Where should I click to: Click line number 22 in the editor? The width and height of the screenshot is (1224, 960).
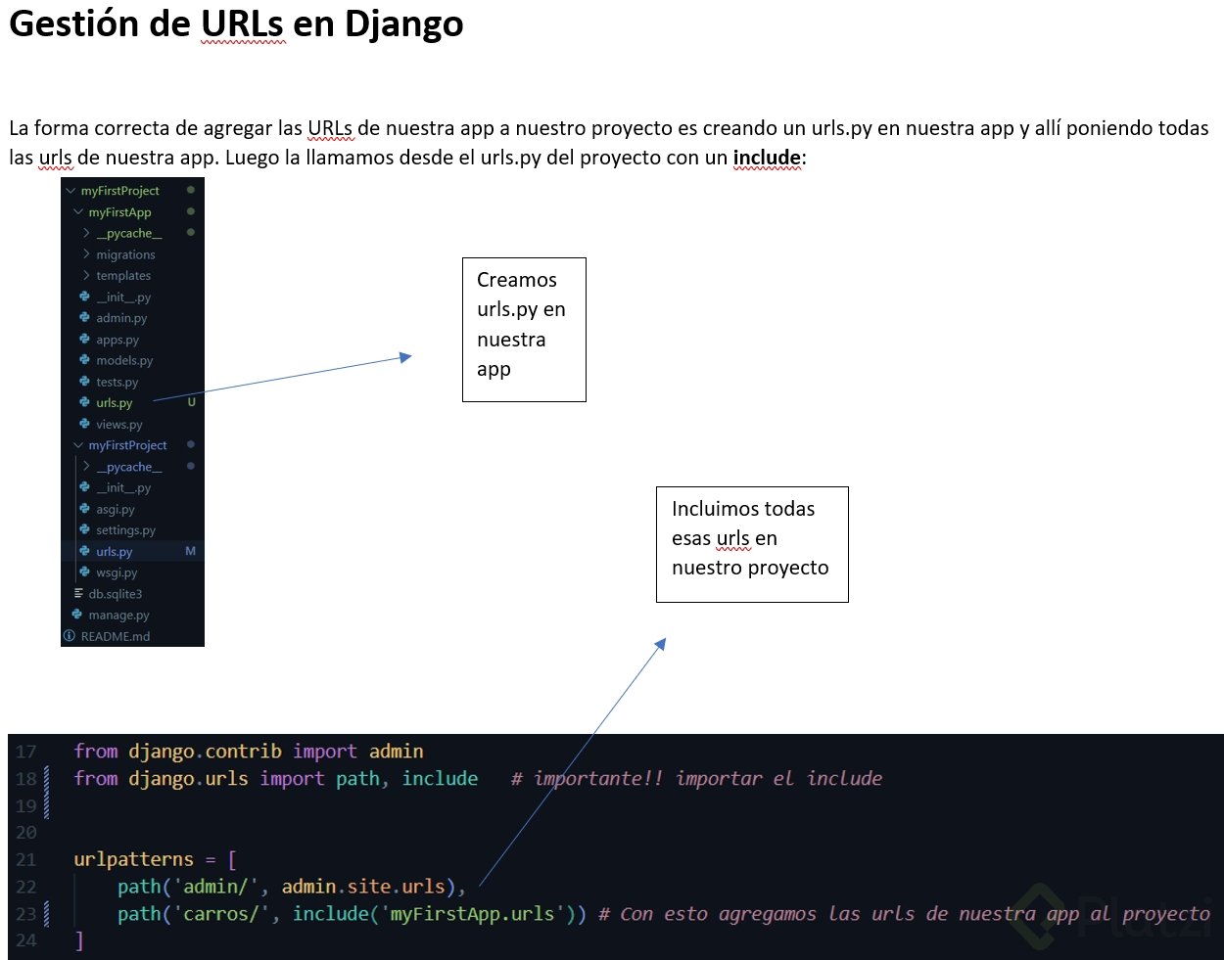(x=26, y=887)
